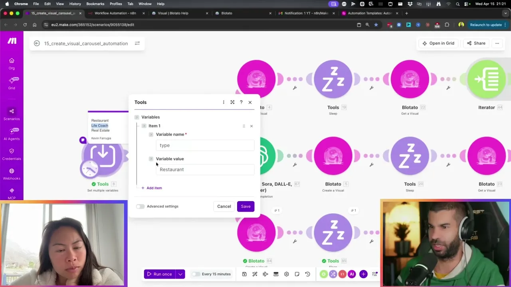Expand the Variables section
Viewport: 511px width, 287px height.
(137, 117)
